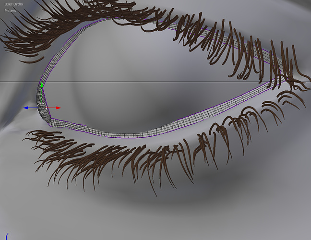311x240 pixels.
Task: Click the 'User Ortho' viewport label
Action: [14, 4]
